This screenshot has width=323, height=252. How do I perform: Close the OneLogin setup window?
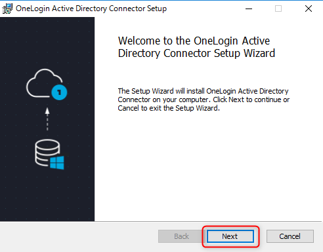309,9
